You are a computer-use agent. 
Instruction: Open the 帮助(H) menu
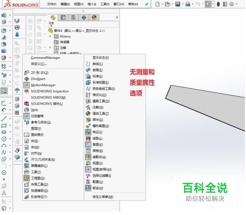[x=133, y=4]
